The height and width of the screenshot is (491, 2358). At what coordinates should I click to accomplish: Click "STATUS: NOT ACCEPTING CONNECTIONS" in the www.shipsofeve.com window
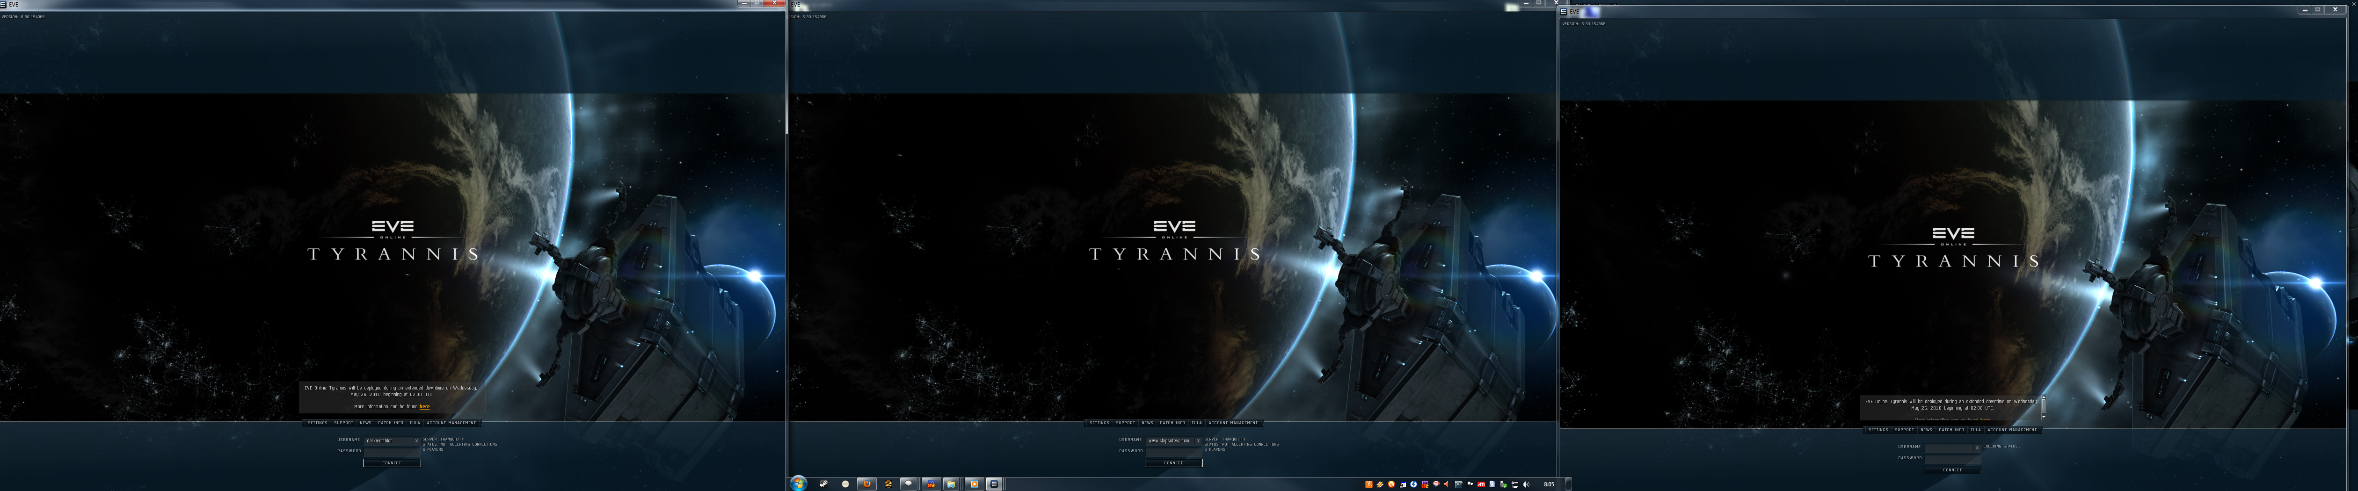1241,444
